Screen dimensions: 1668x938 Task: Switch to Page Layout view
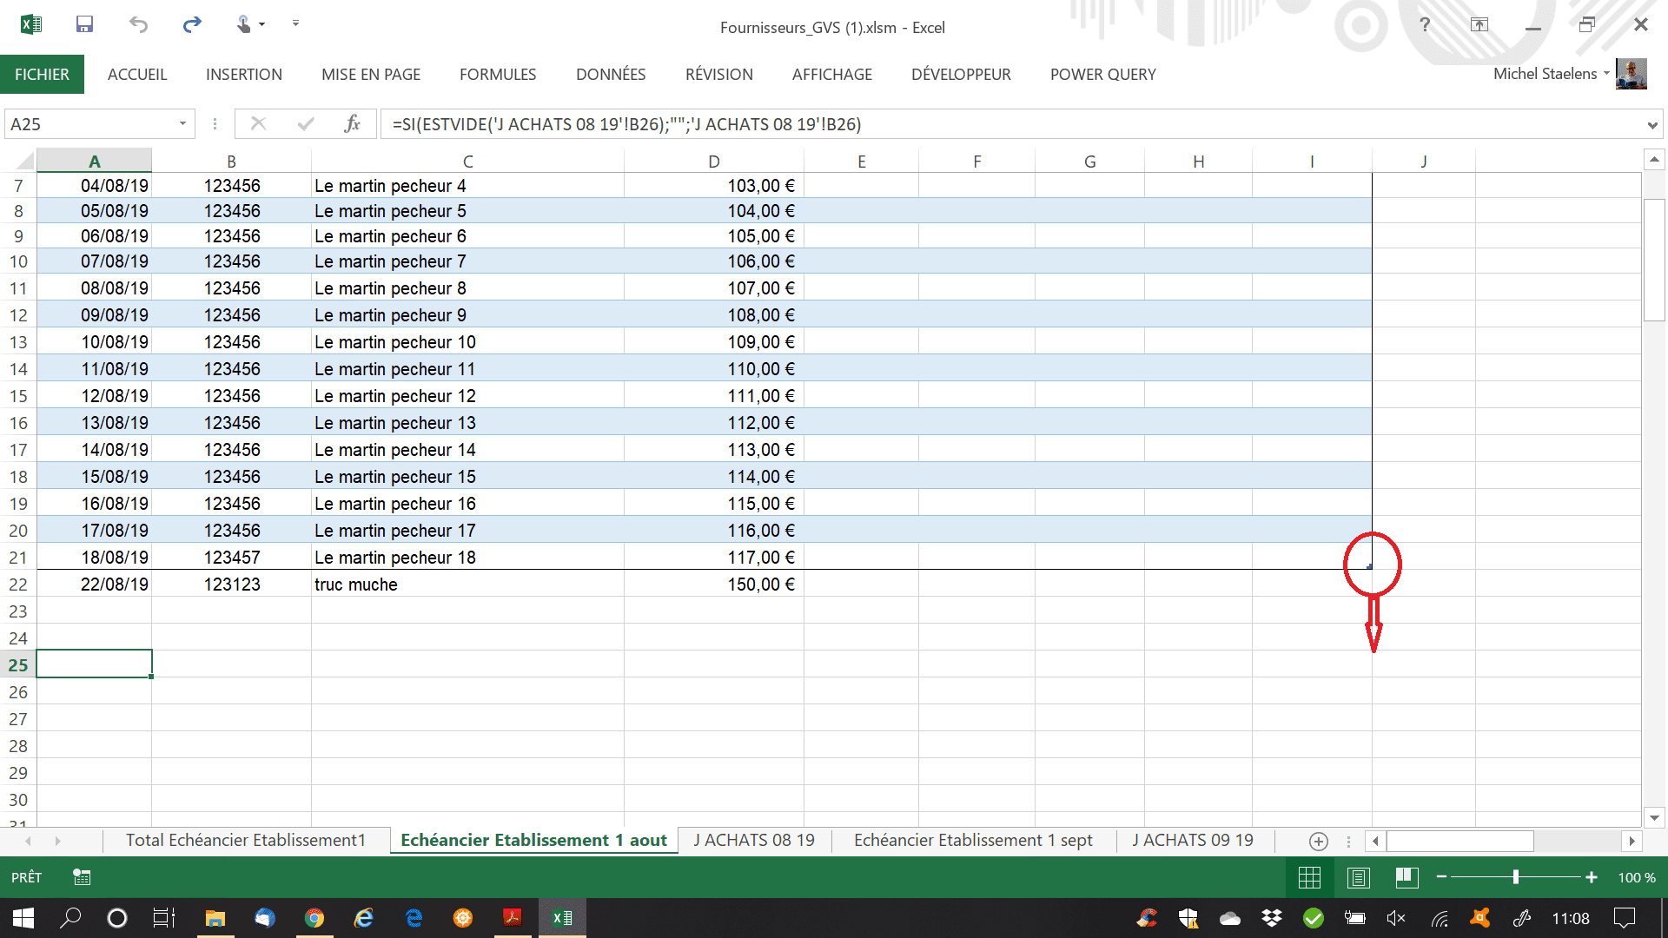pos(1358,877)
